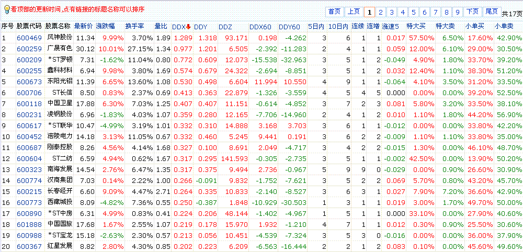This screenshot has width=523, height=252.
Task: Open stock code 600255
Action: [x=29, y=71]
